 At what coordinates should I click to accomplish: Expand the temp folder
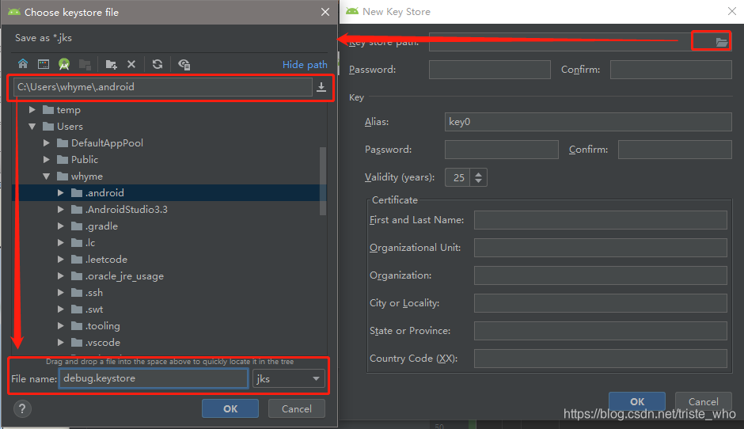(x=32, y=109)
